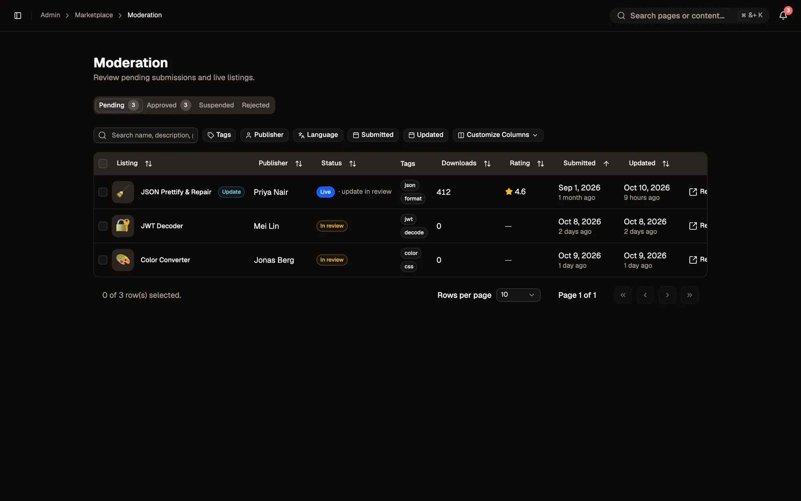Click the color tag
The height and width of the screenshot is (501, 801).
[411, 253]
